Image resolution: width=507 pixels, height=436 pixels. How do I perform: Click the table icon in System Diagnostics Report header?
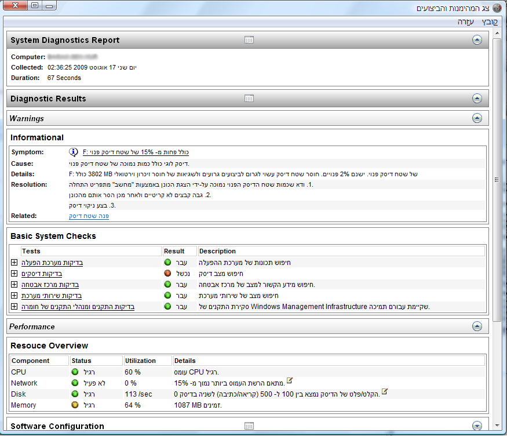click(249, 40)
